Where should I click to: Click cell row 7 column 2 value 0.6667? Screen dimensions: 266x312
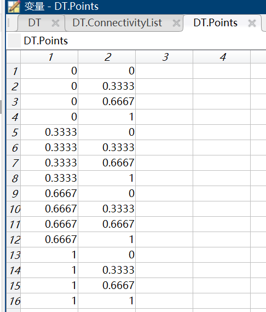(x=107, y=163)
